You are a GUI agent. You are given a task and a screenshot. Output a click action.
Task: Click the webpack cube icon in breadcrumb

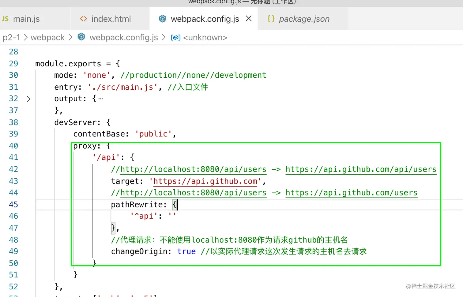[81, 37]
